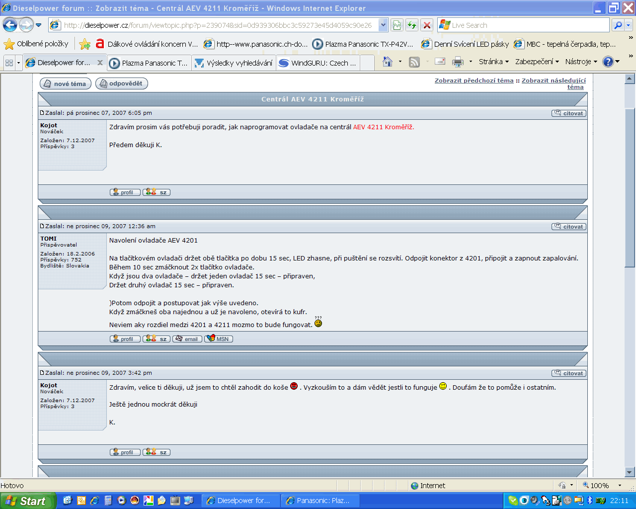Open 'Zobrazit předchozí téma' link
This screenshot has width=636, height=509.
tap(474, 81)
